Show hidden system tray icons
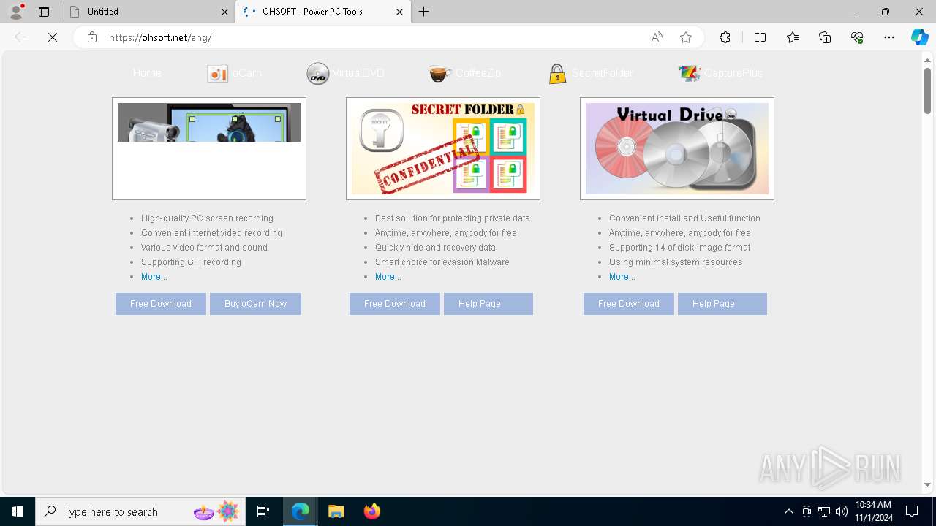This screenshot has height=526, width=936. click(788, 511)
